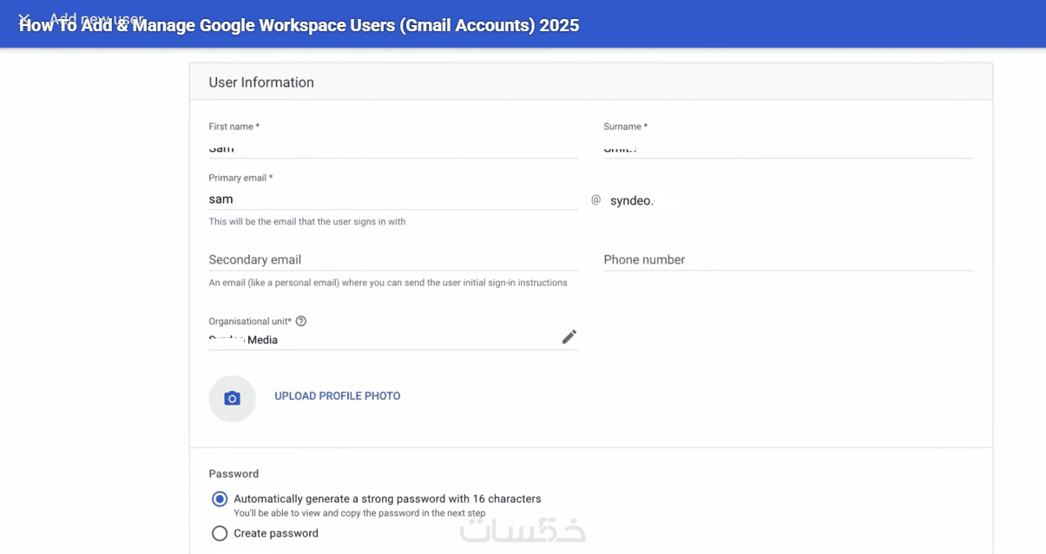
Task: Close the Add new user dialog
Action: [x=24, y=18]
